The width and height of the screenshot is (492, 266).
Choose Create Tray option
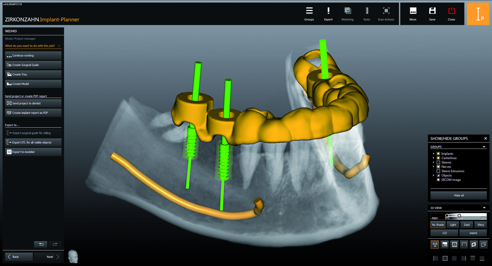tap(33, 74)
